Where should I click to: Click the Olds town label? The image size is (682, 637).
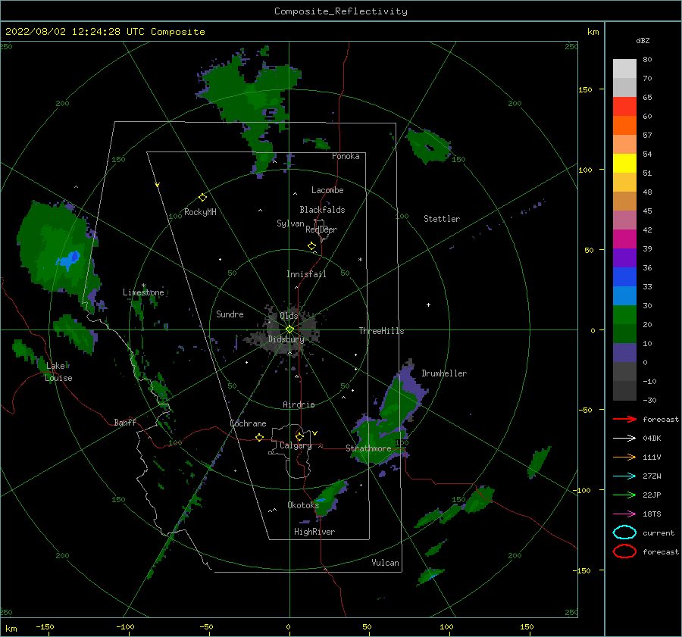(289, 316)
